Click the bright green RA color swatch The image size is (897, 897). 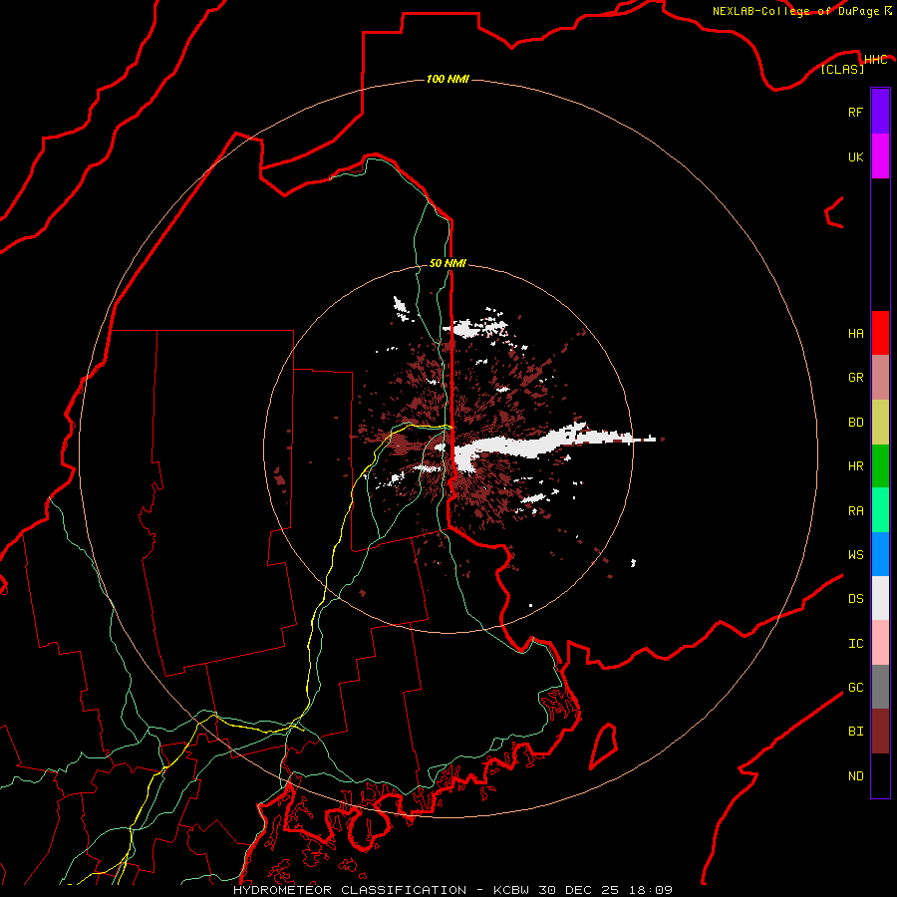(x=880, y=510)
